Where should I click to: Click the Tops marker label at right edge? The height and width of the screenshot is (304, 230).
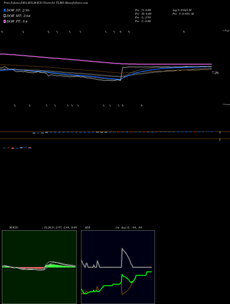coord(226,31)
